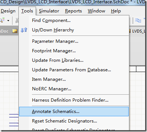This screenshot has width=147, height=132.
Task: Choose Reset Schematic Designators...
Action: point(74,121)
